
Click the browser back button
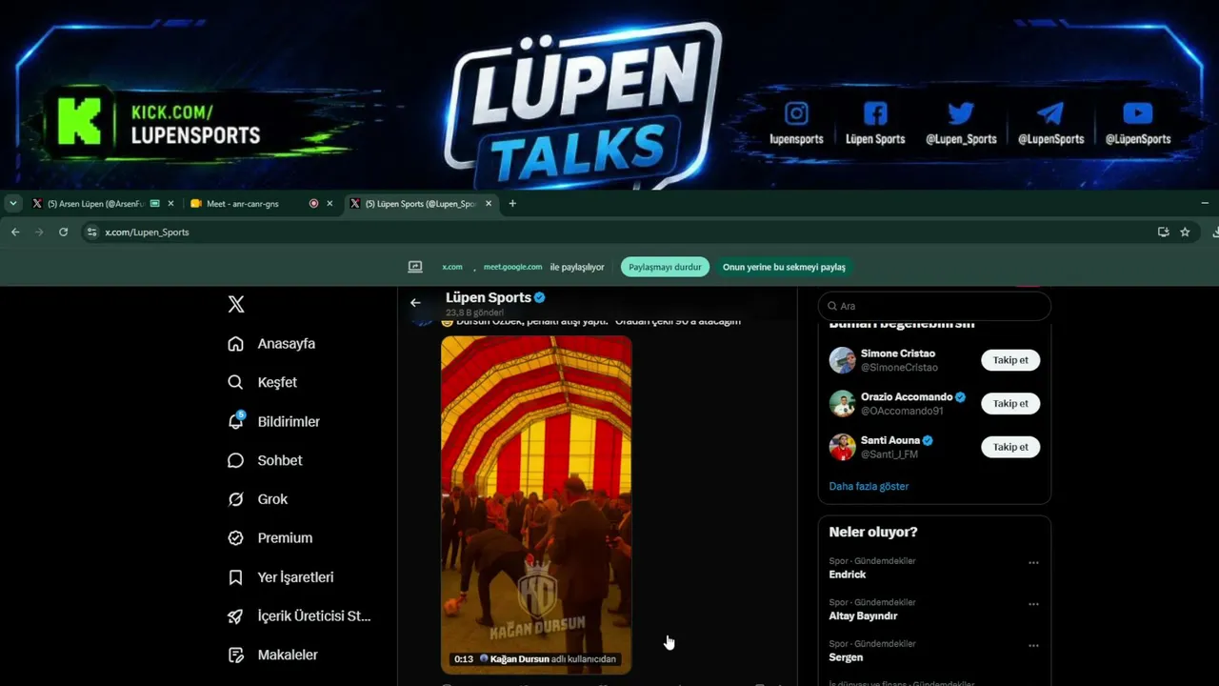click(15, 232)
